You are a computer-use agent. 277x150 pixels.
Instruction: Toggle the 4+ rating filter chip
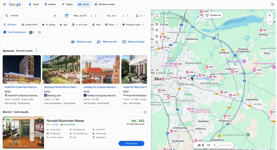[49, 25]
